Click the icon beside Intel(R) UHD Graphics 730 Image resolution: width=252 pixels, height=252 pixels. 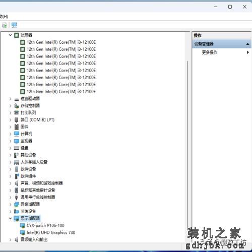pyautogui.click(x=23, y=233)
